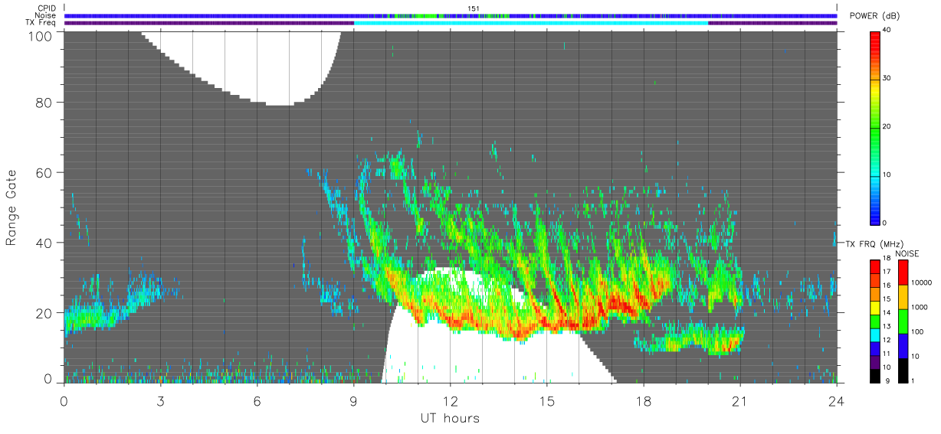Click the 15 tick on UT hours axis
The height and width of the screenshot is (434, 941).
coord(547,401)
